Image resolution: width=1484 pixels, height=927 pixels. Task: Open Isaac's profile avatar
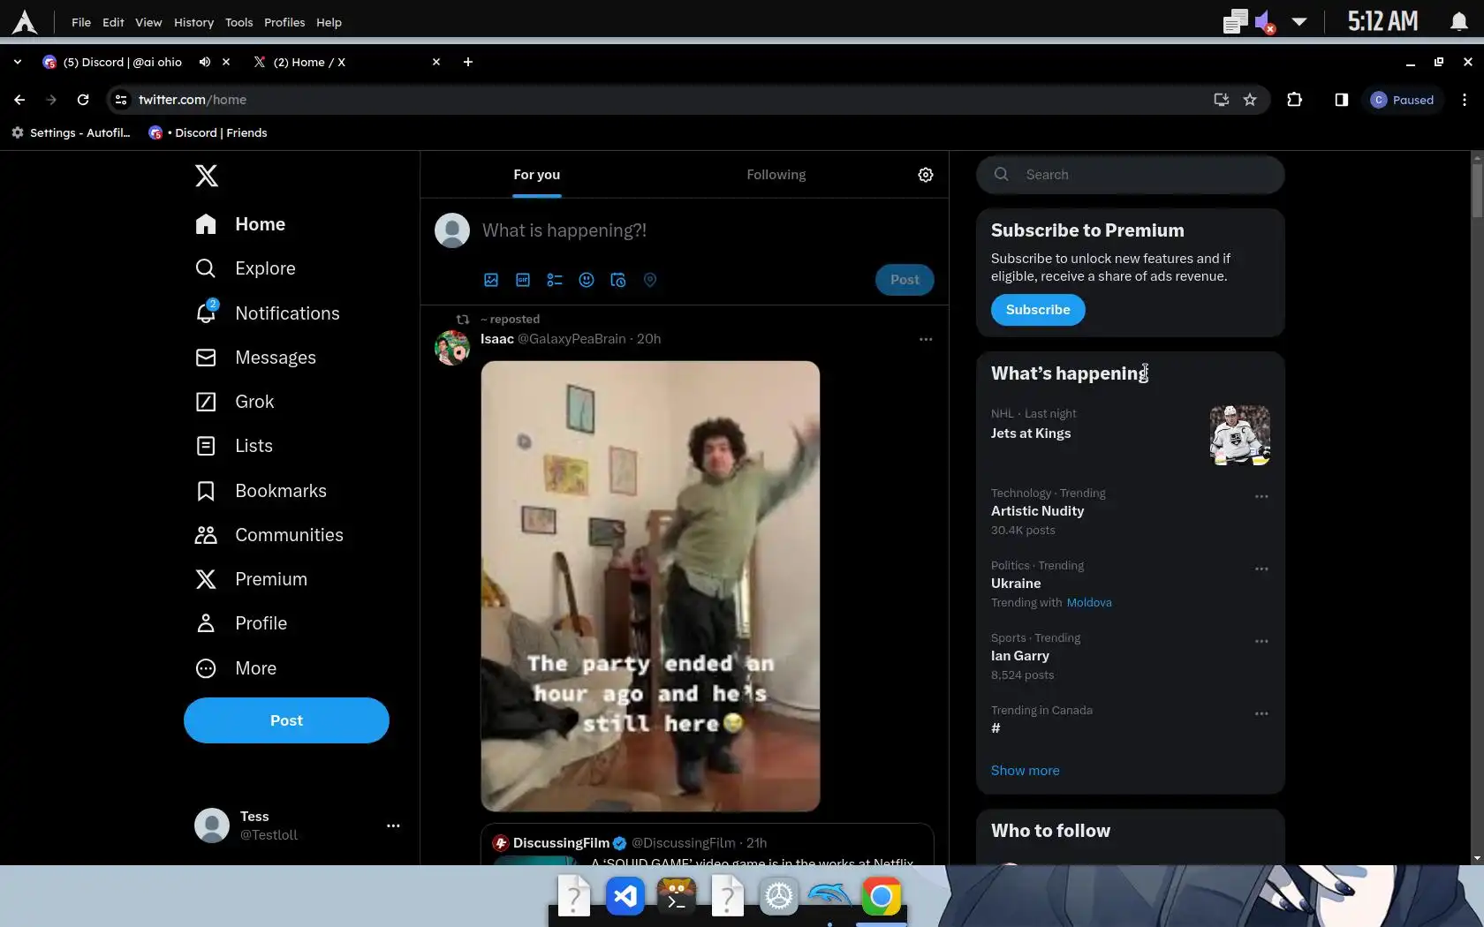click(452, 348)
